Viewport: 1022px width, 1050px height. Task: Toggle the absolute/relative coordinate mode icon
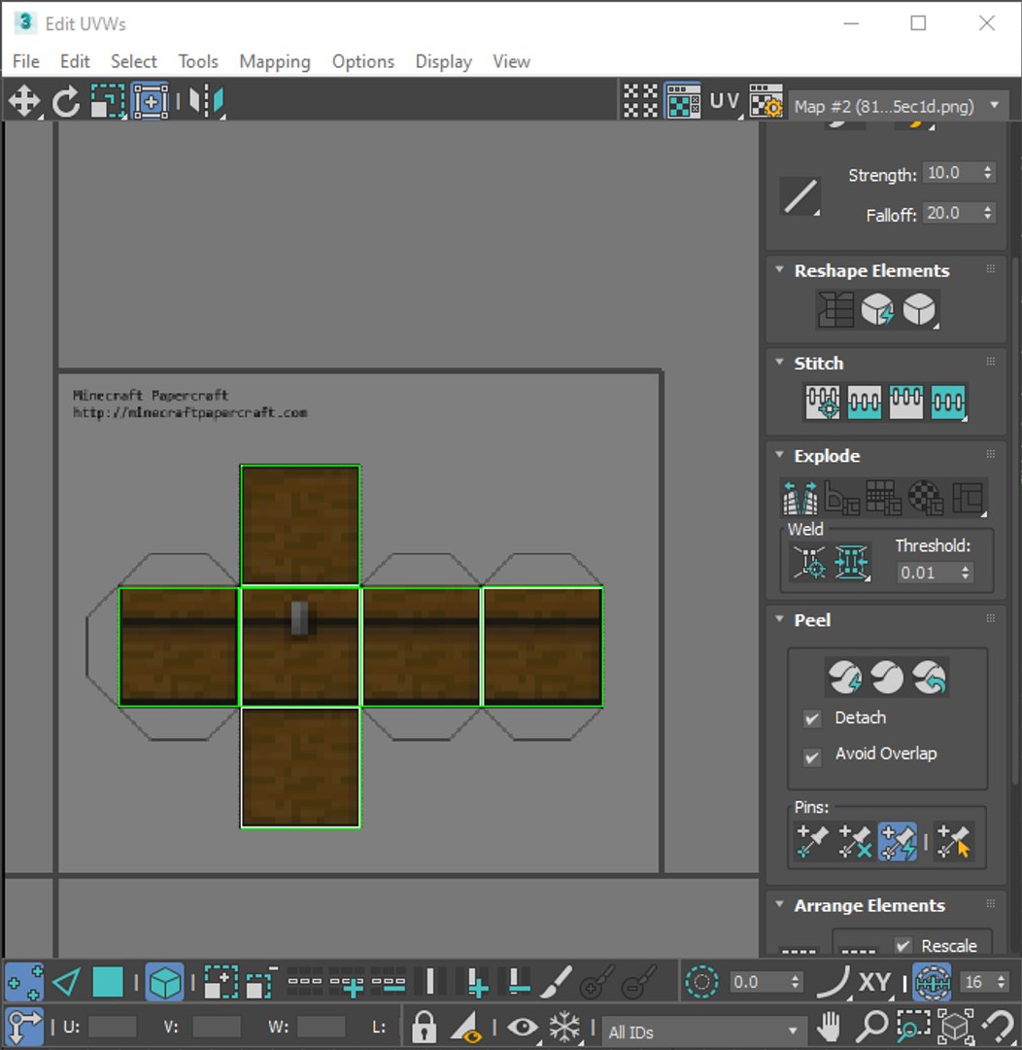click(x=24, y=1026)
